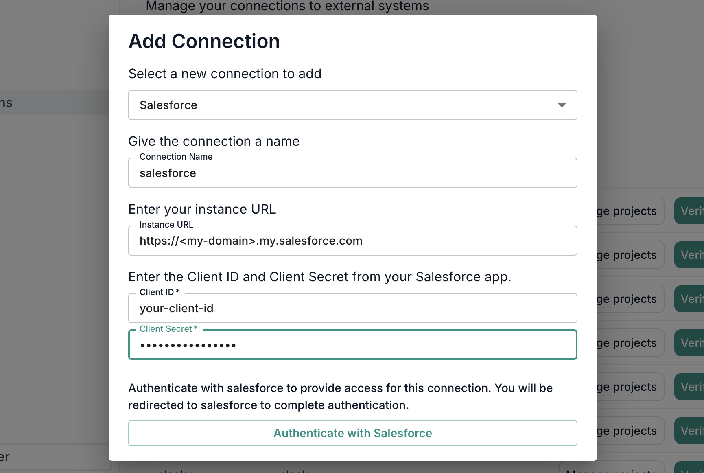Click inside the Connection Name field
704x473 pixels.
tap(352, 173)
